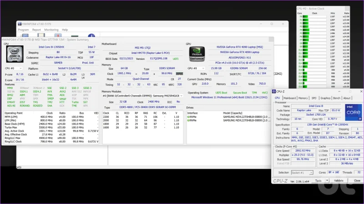Switch to the Mainboard tab in CPU-Z
This screenshot has width=364, height=204.
click(290, 98)
